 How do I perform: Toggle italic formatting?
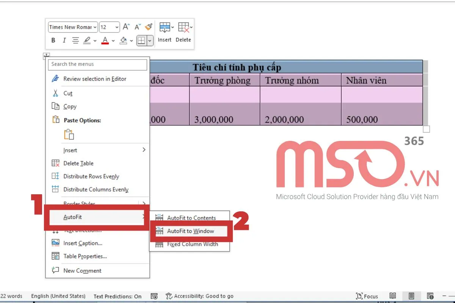64,40
